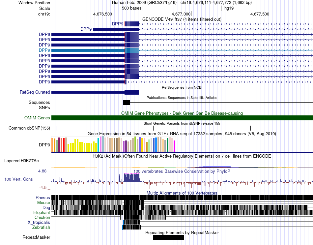Select the second DPP9 transcript with shortened UTR

click(116, 29)
